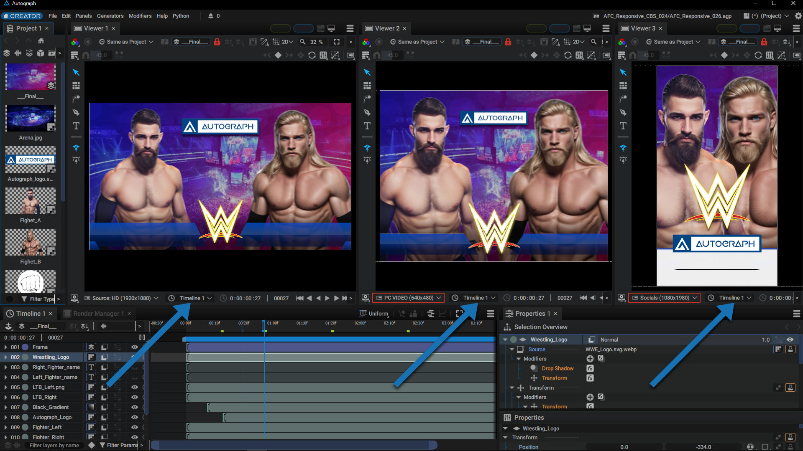Toggle the yellow pill switch in Viewer 3 header

click(726, 28)
